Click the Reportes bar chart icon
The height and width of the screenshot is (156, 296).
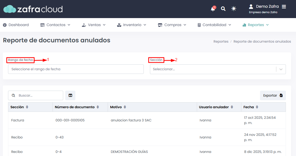tap(244, 25)
